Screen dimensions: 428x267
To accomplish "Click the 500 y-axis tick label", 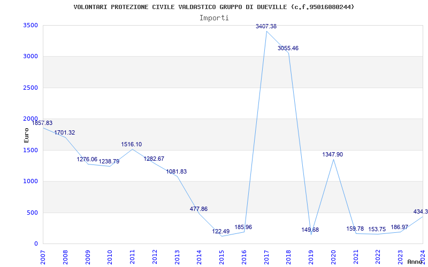I will (34, 213).
